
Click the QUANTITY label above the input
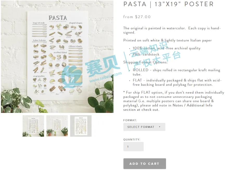[x=132, y=140]
